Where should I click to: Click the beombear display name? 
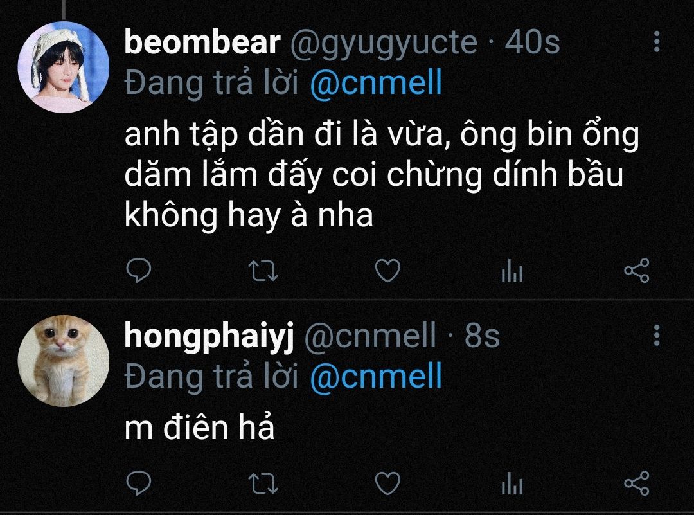click(x=202, y=42)
